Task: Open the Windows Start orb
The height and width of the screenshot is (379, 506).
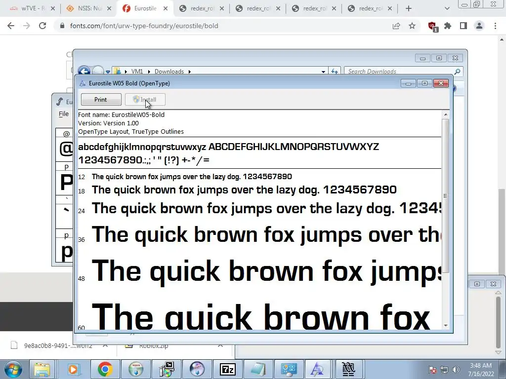Action: coord(13,369)
